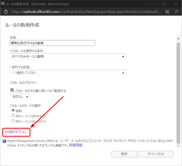Open the audit severity level dropdown 指定なし
The image size is (182, 166).
tap(20, 97)
